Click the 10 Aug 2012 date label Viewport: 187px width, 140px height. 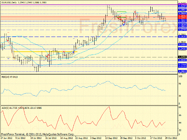(x=67, y=138)
